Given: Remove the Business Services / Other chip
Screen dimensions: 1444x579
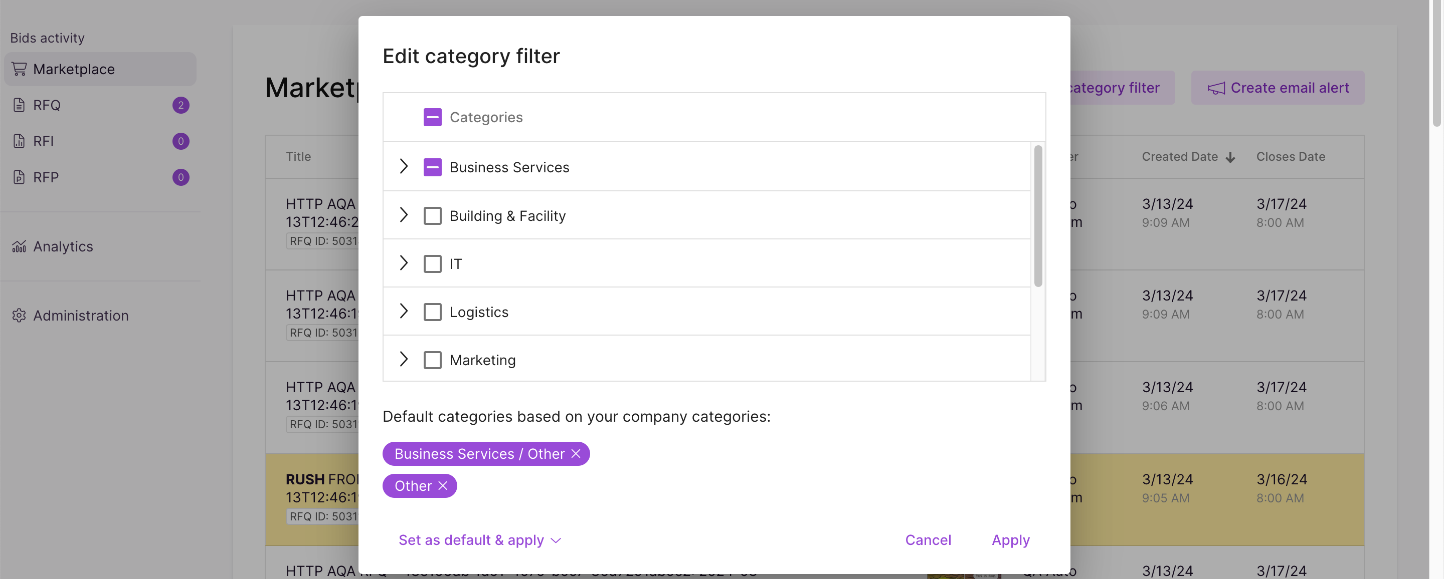Looking at the screenshot, I should click(x=576, y=454).
